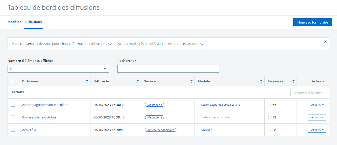Tick the select-all checkbox in table header
This screenshot has width=337, height=145.
pyautogui.click(x=13, y=81)
